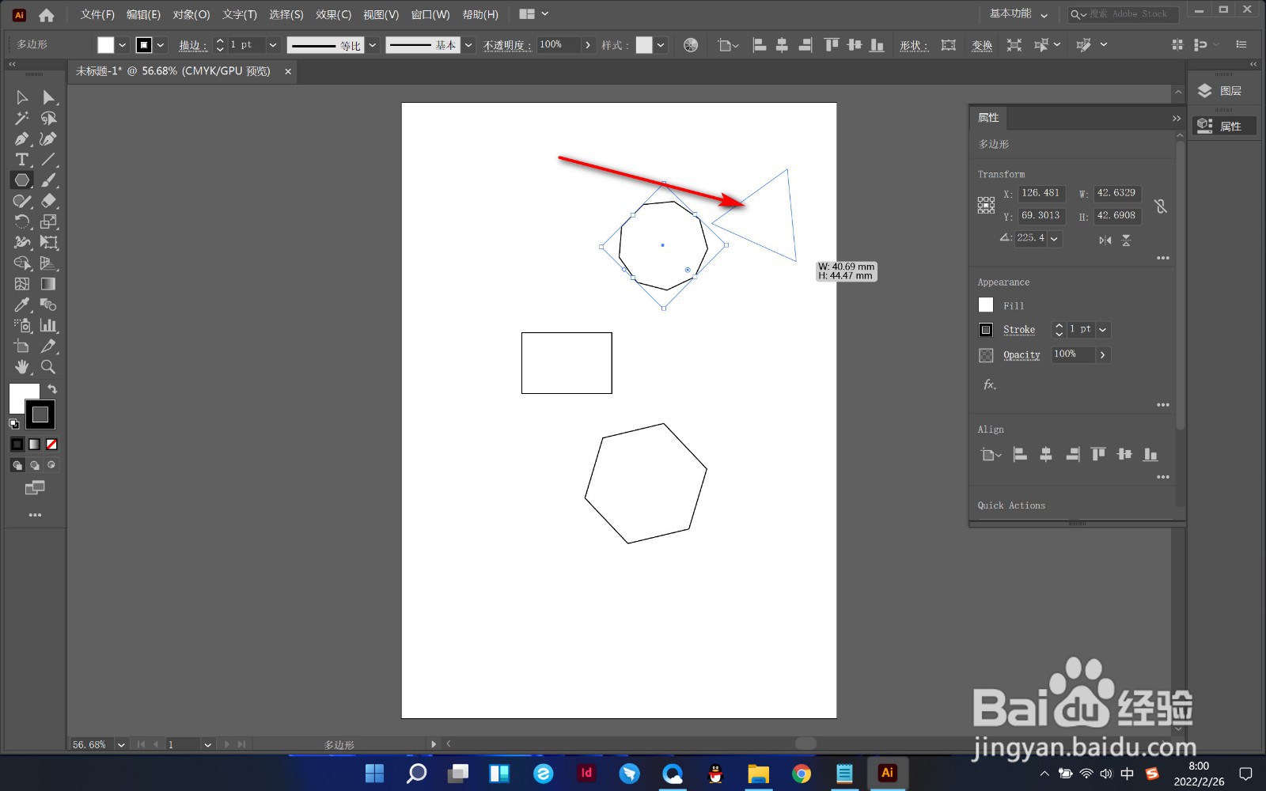Open the 效果(C) menu
Viewport: 1266px width, 791px height.
pyautogui.click(x=333, y=14)
